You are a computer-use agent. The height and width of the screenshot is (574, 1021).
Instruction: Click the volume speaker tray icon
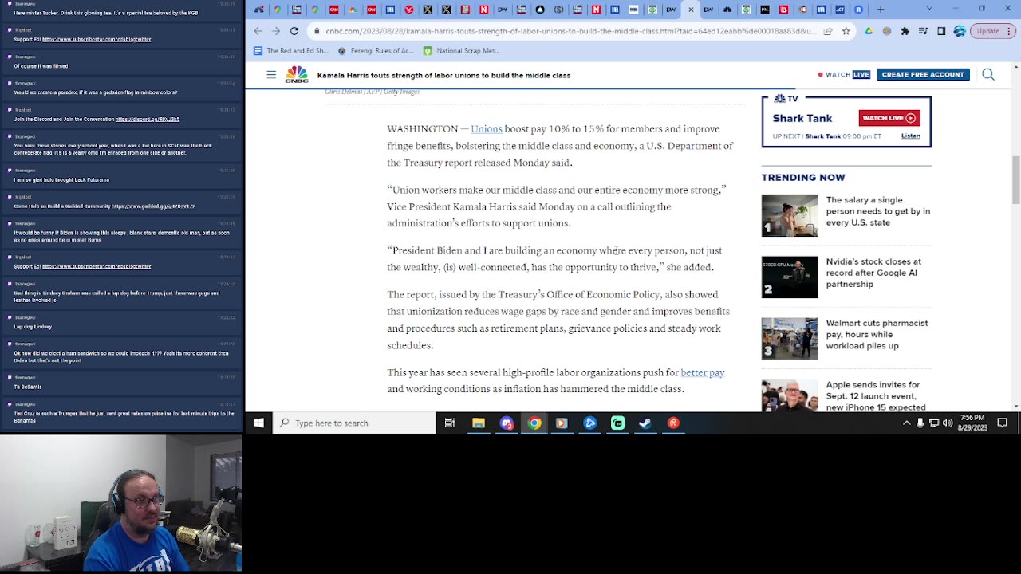[948, 423]
